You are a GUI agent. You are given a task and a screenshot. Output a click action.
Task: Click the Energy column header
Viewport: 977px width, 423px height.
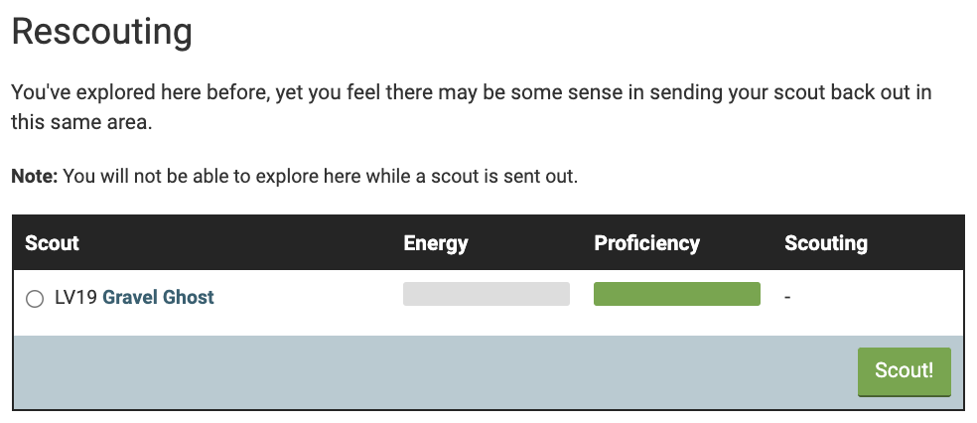[435, 243]
